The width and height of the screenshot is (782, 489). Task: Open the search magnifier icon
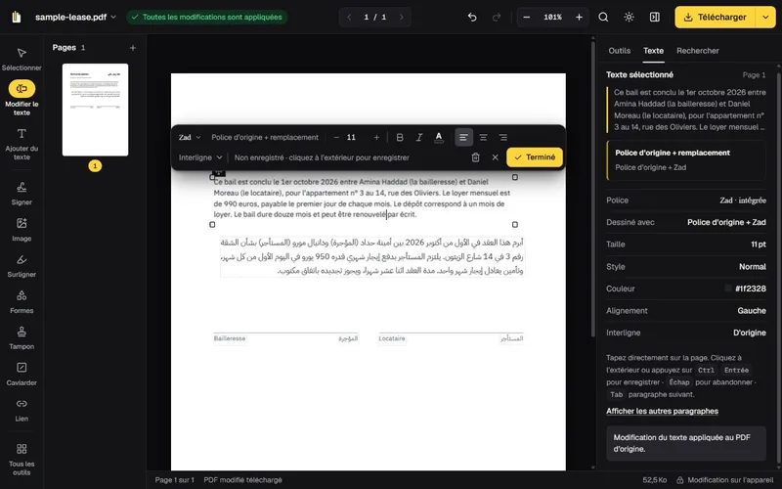(x=603, y=17)
